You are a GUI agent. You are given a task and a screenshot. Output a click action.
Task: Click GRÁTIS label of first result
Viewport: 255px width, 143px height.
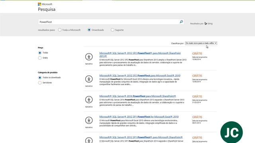coord(197,54)
